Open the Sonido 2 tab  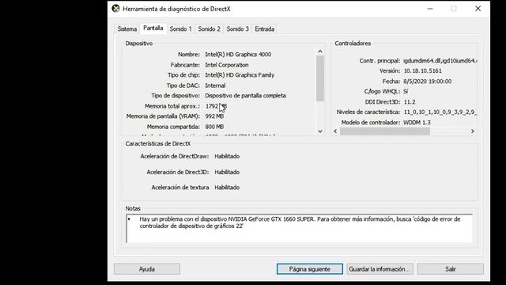coord(209,28)
